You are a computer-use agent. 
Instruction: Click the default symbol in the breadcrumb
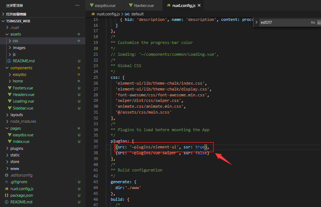coord(137,14)
